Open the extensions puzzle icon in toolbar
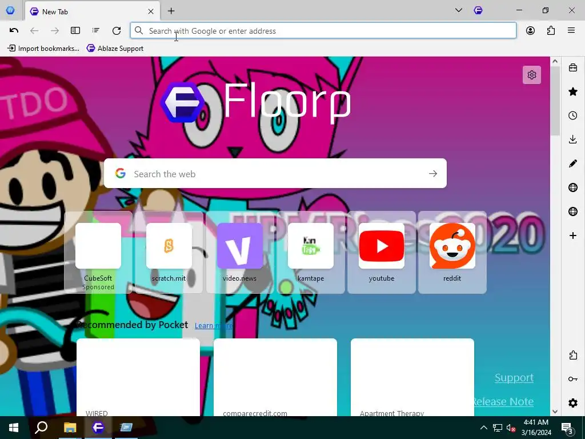Image resolution: width=585 pixels, height=439 pixels. tap(551, 31)
